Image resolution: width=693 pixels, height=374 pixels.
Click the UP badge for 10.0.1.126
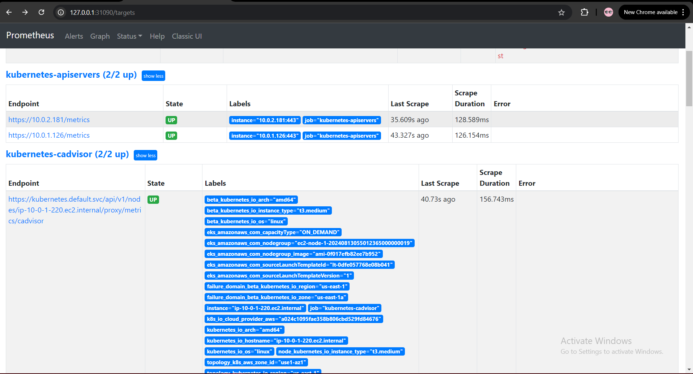click(x=171, y=136)
